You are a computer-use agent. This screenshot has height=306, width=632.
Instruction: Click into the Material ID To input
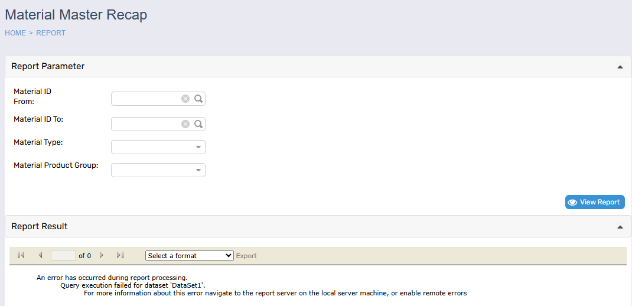click(146, 124)
